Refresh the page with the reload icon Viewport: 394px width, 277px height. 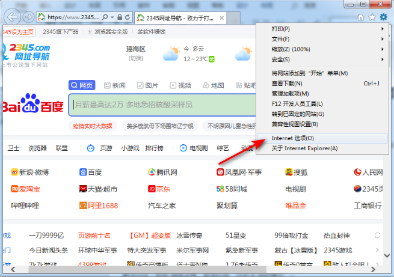[128, 17]
